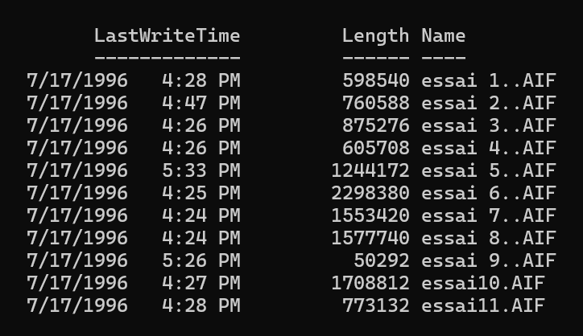Image resolution: width=583 pixels, height=336 pixels.
Task: Click the essai10.AIF filename
Action: point(482,283)
